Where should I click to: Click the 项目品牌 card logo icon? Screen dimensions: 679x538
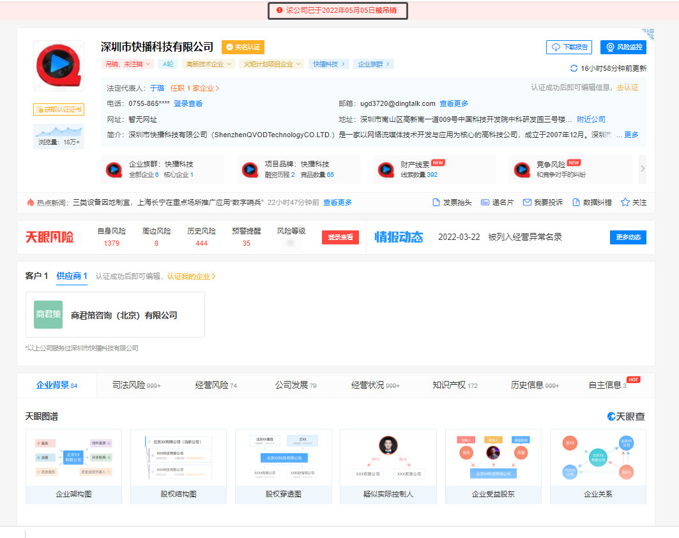(250, 169)
